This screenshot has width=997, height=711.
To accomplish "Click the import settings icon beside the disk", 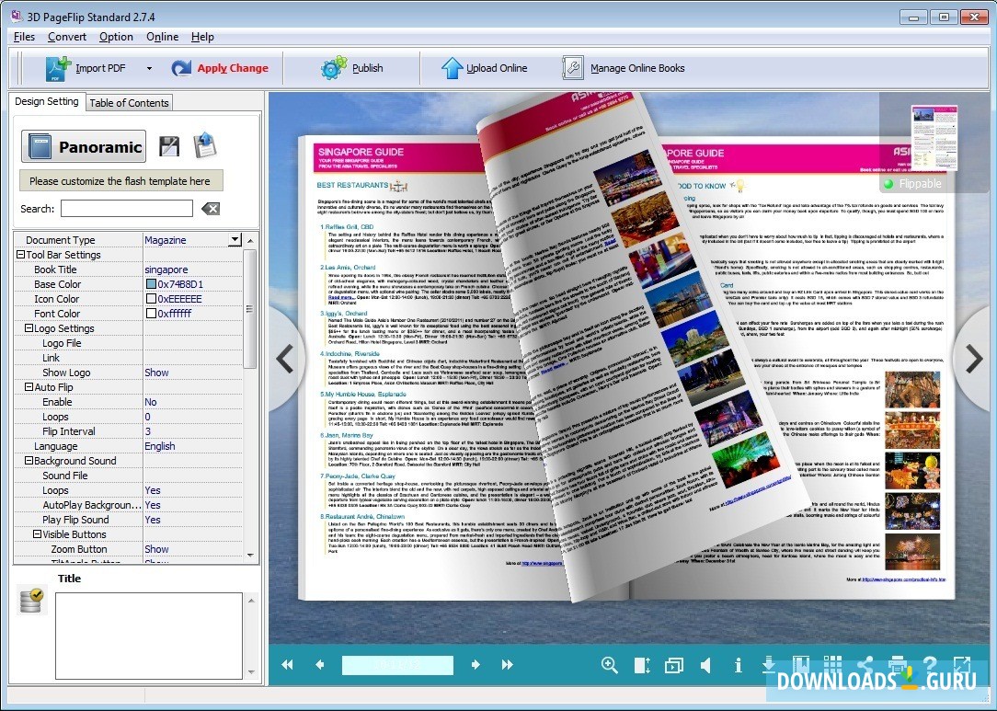I will coord(205,145).
